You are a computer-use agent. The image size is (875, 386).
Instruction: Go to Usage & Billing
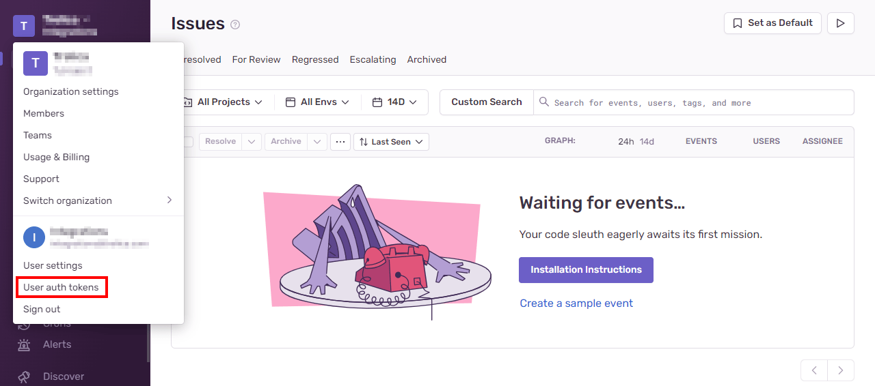(56, 157)
